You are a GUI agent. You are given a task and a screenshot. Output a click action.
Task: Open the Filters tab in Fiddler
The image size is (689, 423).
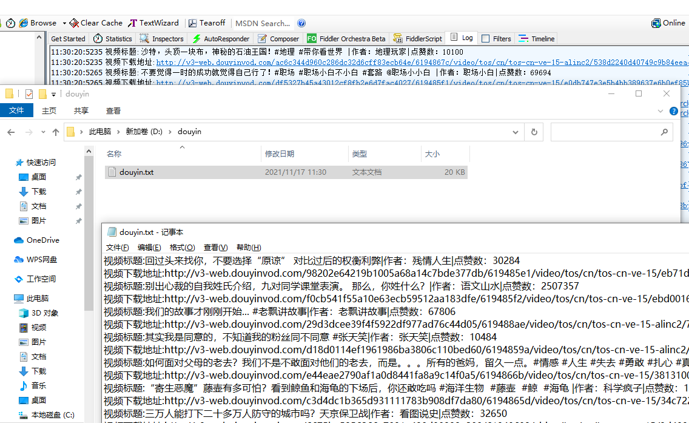(x=496, y=39)
